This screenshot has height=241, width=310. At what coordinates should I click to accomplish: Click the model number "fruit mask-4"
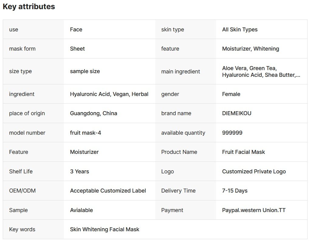coord(85,133)
